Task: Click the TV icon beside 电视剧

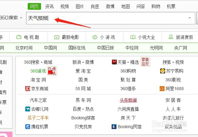Action: tap(19, 37)
